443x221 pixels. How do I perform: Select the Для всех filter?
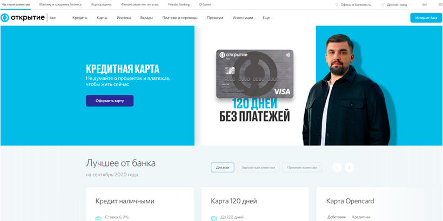(x=223, y=168)
